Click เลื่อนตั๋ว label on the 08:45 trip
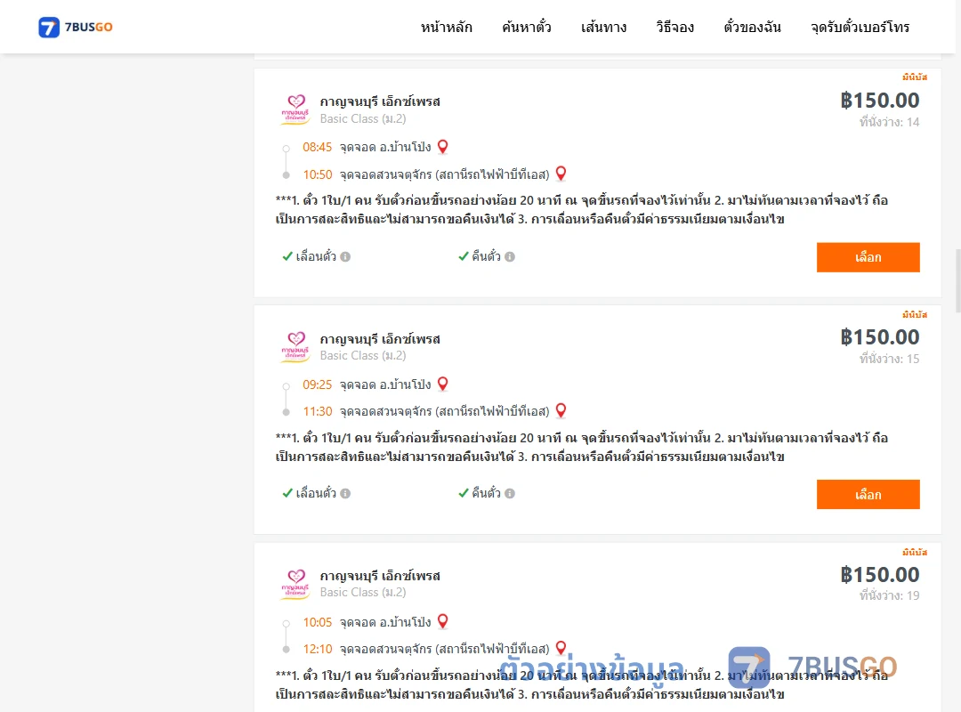 [x=316, y=256]
